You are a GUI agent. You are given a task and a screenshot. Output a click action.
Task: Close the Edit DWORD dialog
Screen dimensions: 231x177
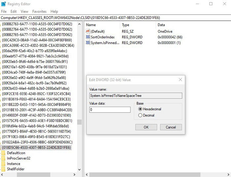click(180, 80)
